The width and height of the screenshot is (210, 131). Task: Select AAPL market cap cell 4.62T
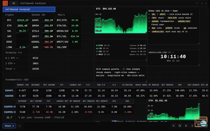coord(22,90)
